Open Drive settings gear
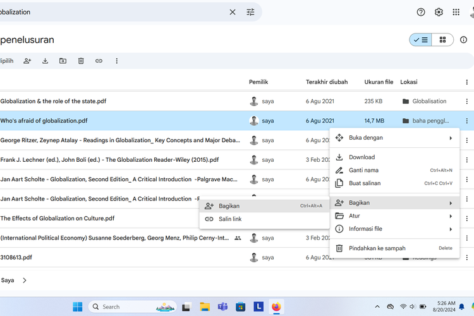The height and width of the screenshot is (316, 474). click(439, 12)
